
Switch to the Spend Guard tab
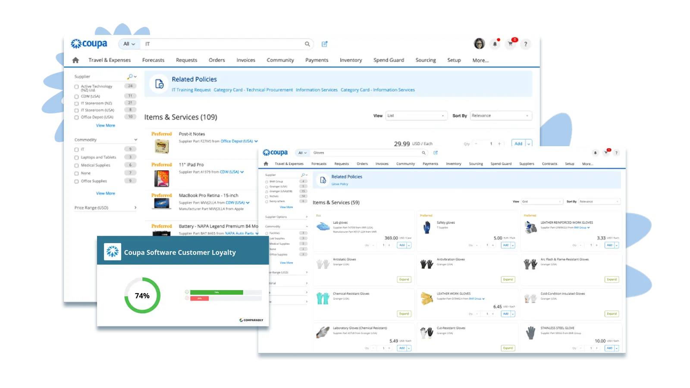pos(389,60)
